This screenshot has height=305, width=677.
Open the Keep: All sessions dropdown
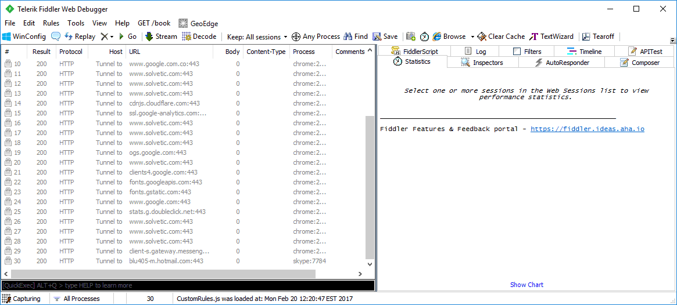257,37
